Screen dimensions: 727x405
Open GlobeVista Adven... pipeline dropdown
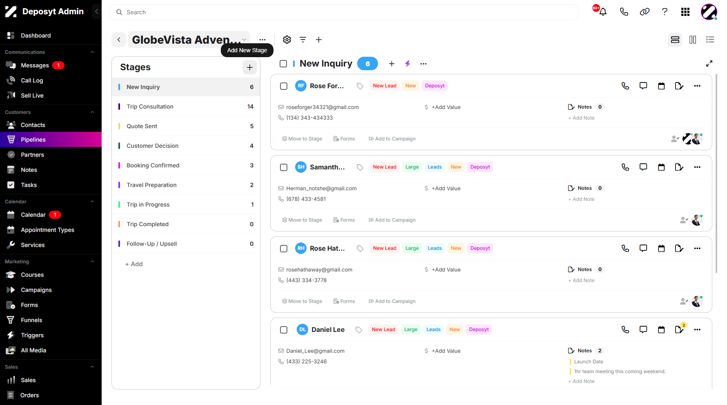pyautogui.click(x=189, y=40)
